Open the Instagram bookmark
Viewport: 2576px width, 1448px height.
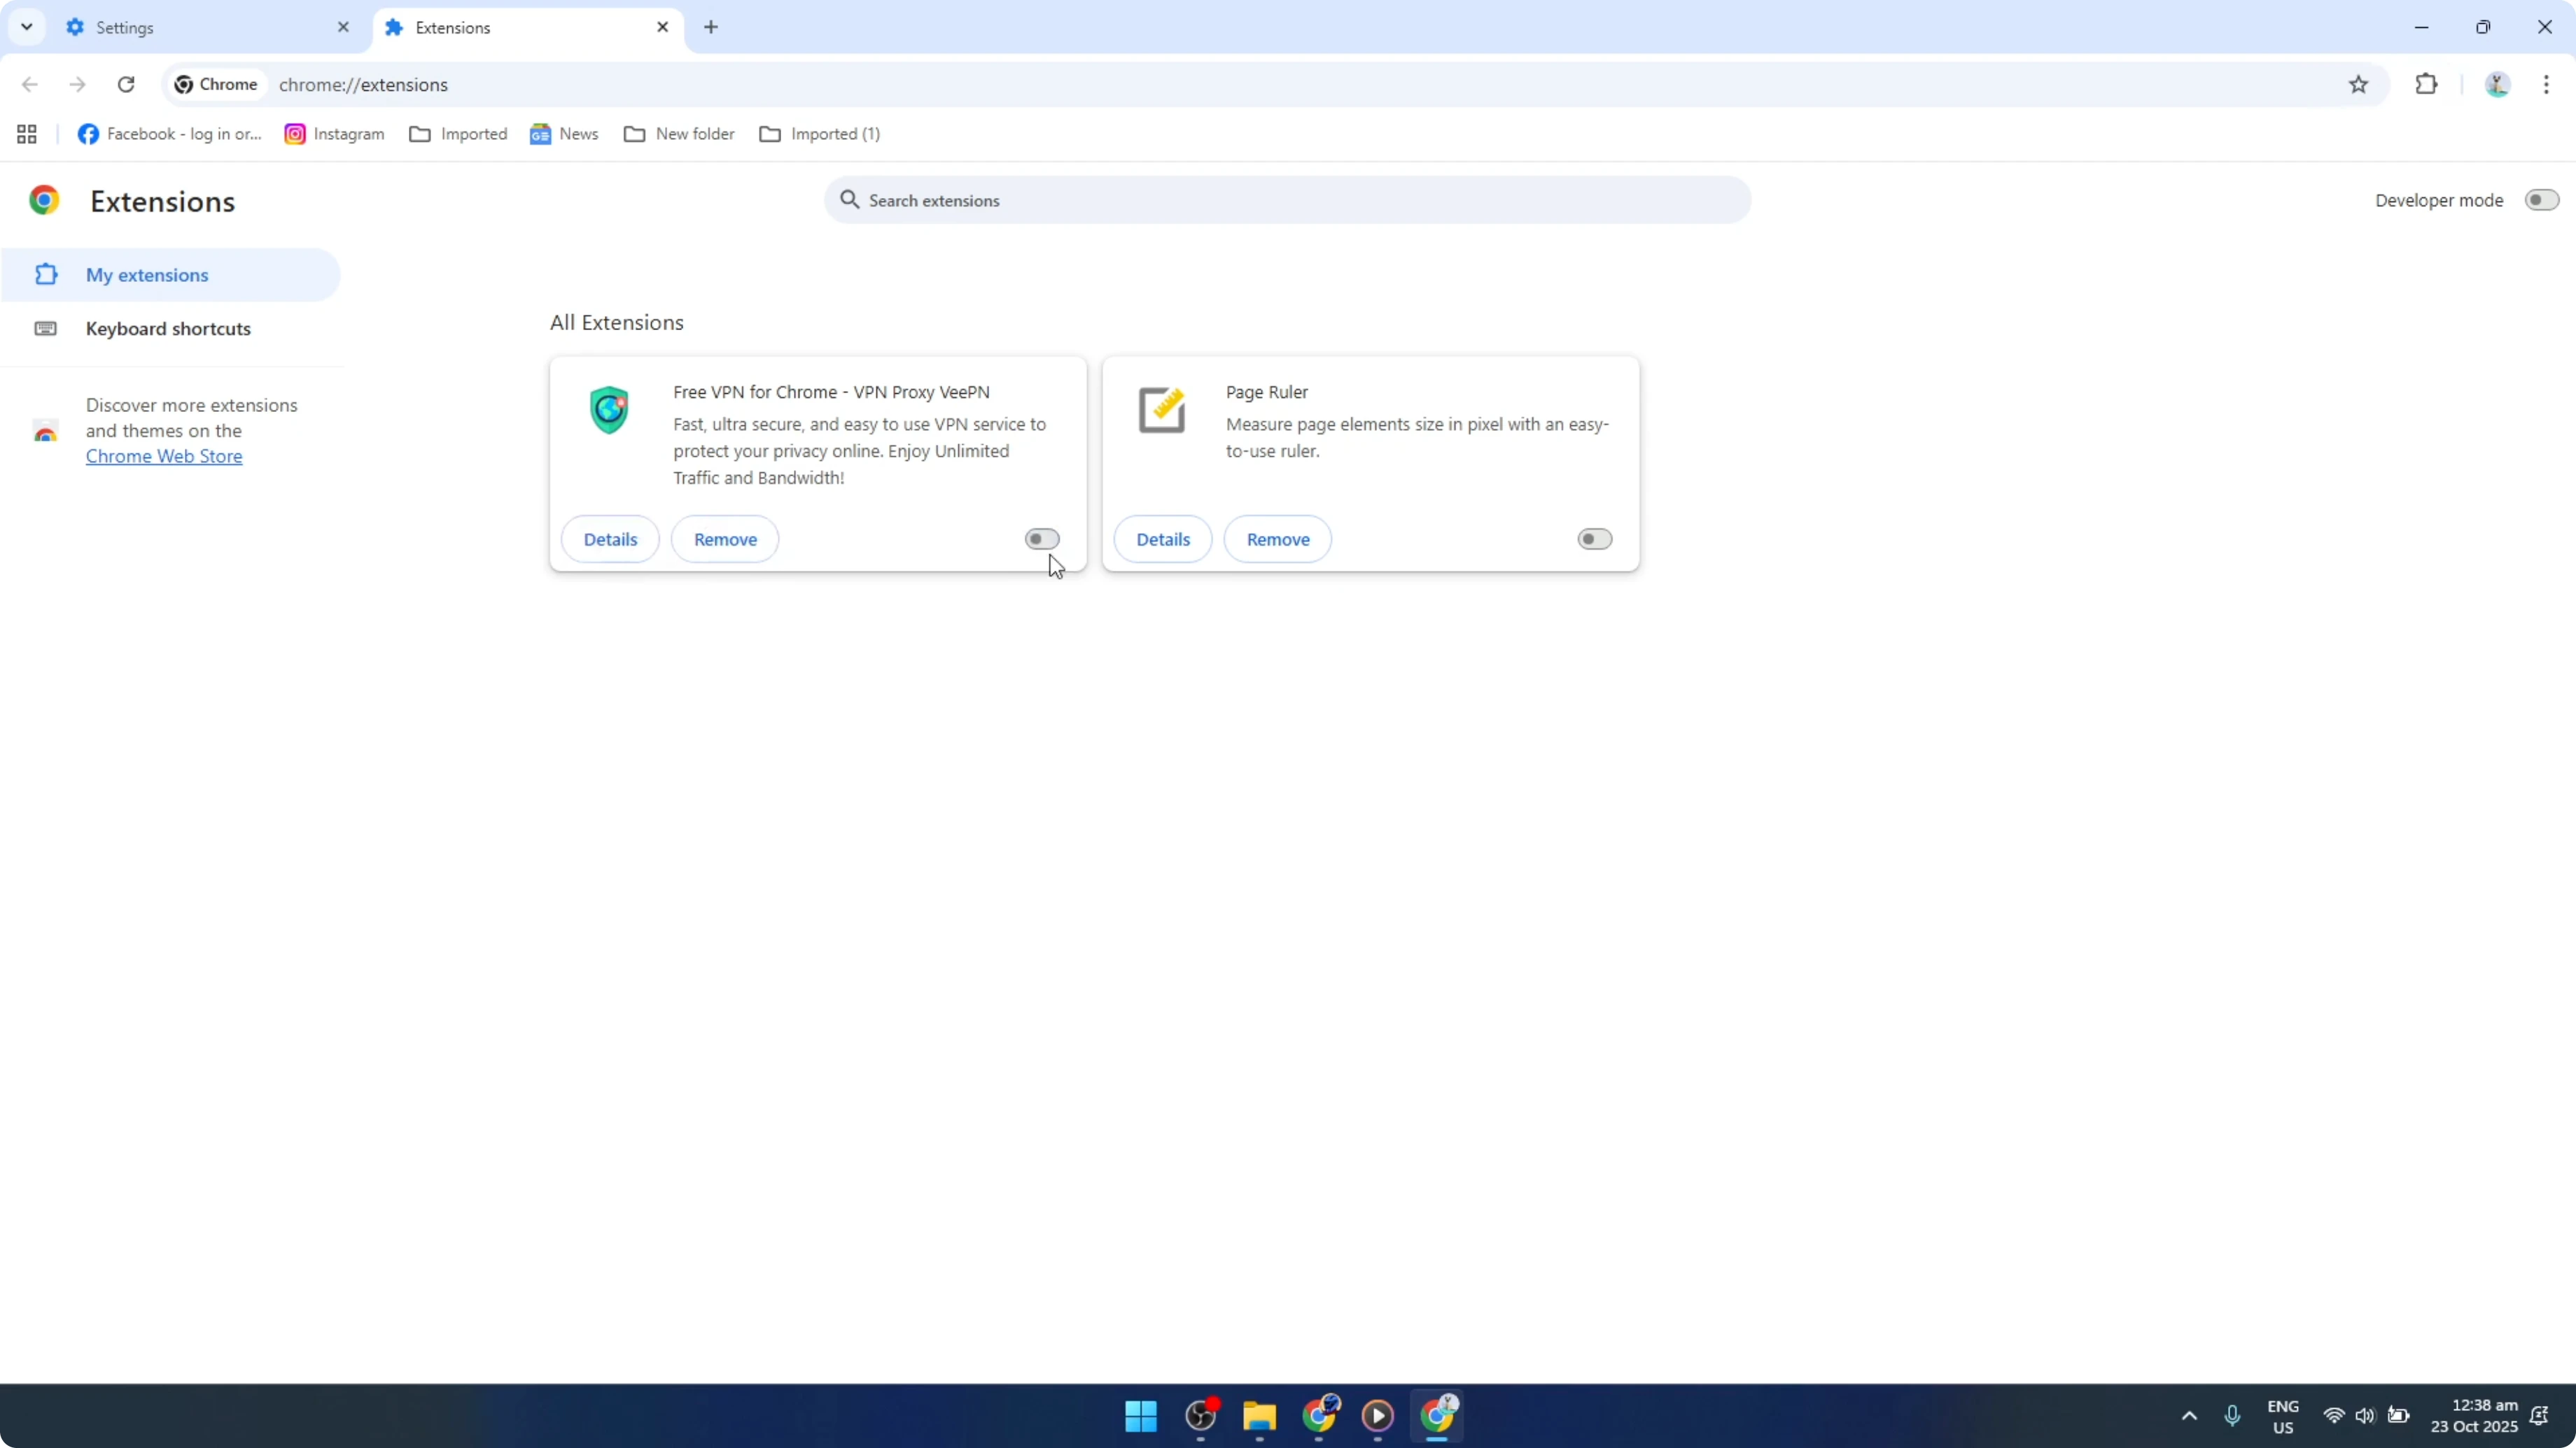pyautogui.click(x=334, y=133)
